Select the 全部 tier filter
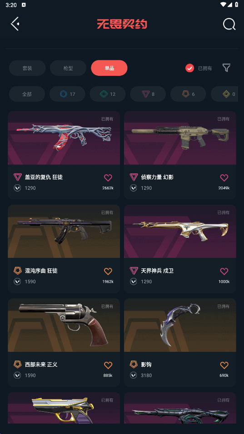The image size is (244, 434). coord(27,94)
